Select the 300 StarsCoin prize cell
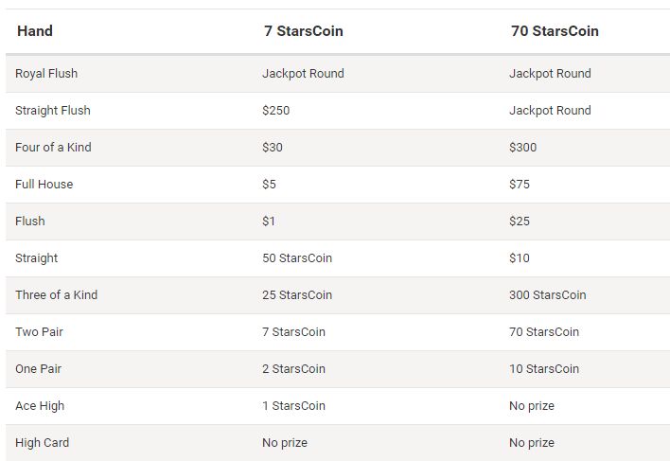The image size is (670, 461). click(547, 294)
